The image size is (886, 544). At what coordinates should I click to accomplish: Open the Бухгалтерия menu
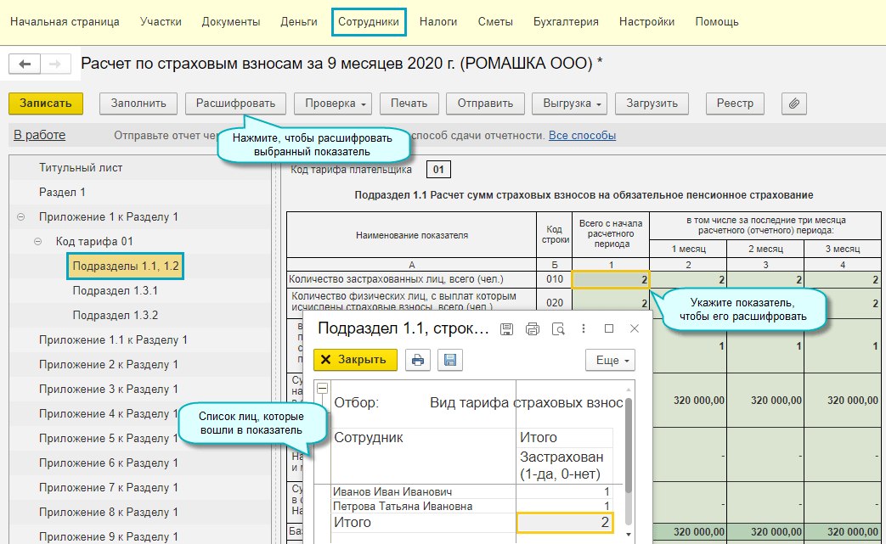[567, 22]
